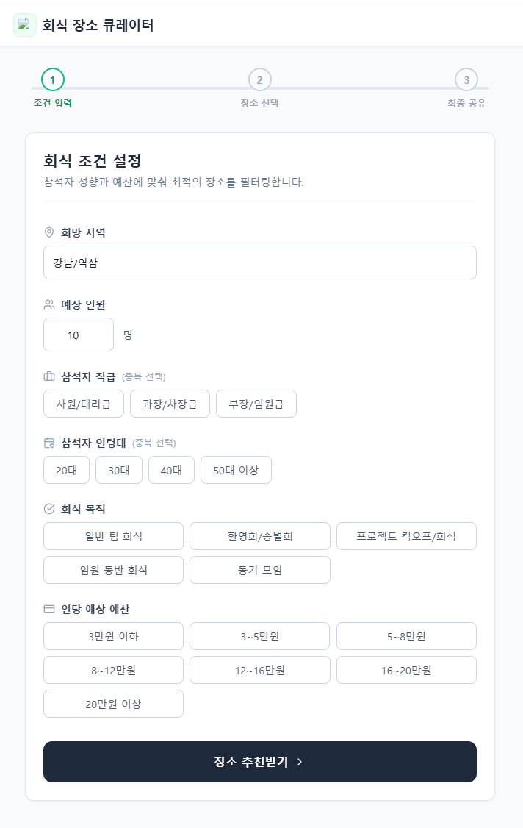Click the location pin icon by 희망 지역
This screenshot has width=523, height=828.
[49, 232]
